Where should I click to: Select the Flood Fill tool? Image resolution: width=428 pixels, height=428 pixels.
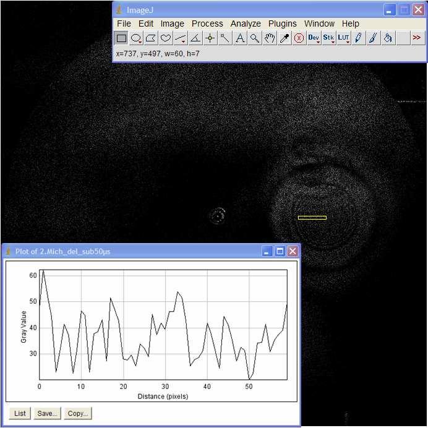pos(388,38)
